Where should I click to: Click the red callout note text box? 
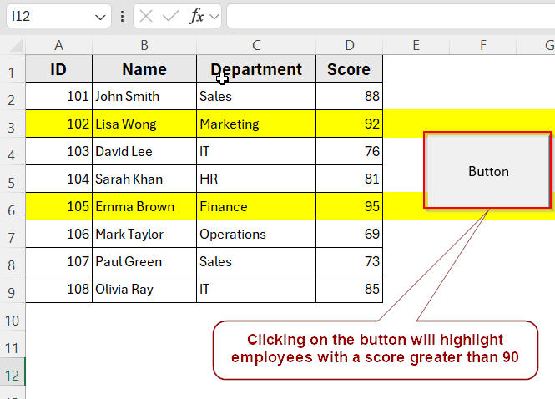pos(375,350)
